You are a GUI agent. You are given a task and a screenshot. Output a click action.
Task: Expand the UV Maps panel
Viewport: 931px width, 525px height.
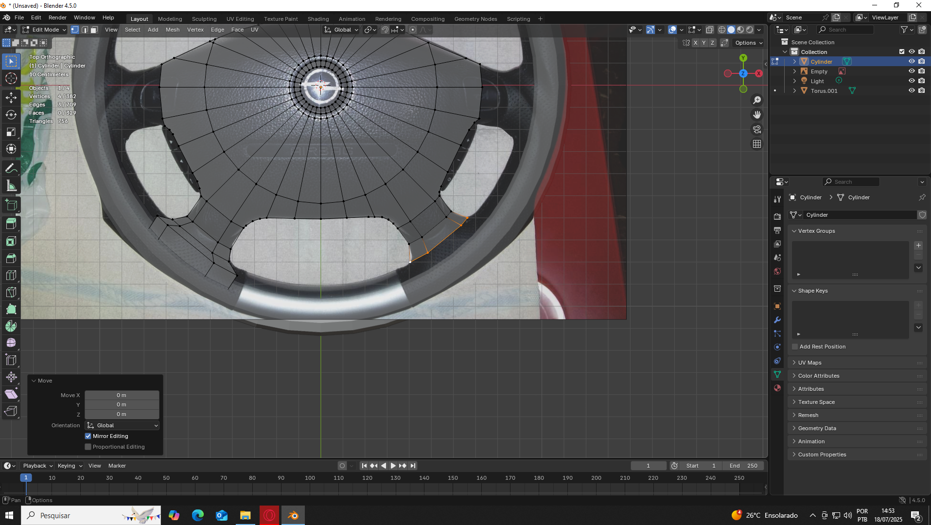tap(809, 363)
